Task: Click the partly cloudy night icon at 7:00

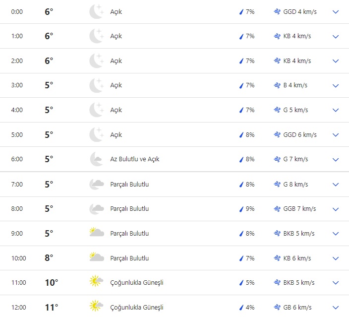Action: [x=96, y=184]
